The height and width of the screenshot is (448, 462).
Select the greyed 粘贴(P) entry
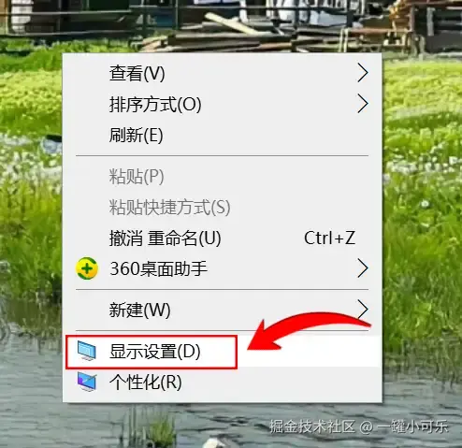(x=222, y=177)
